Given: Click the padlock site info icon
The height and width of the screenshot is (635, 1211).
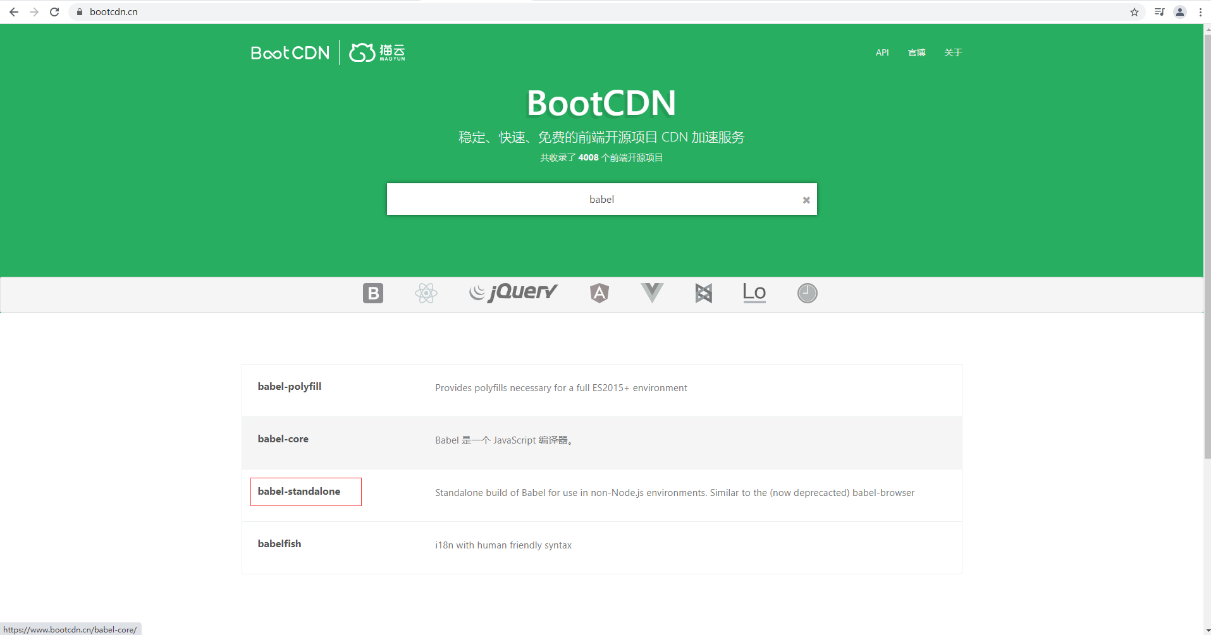Looking at the screenshot, I should (80, 12).
